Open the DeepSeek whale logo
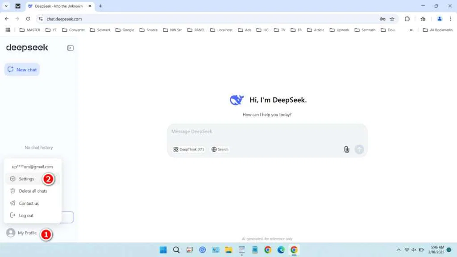457x257 pixels. [237, 99]
